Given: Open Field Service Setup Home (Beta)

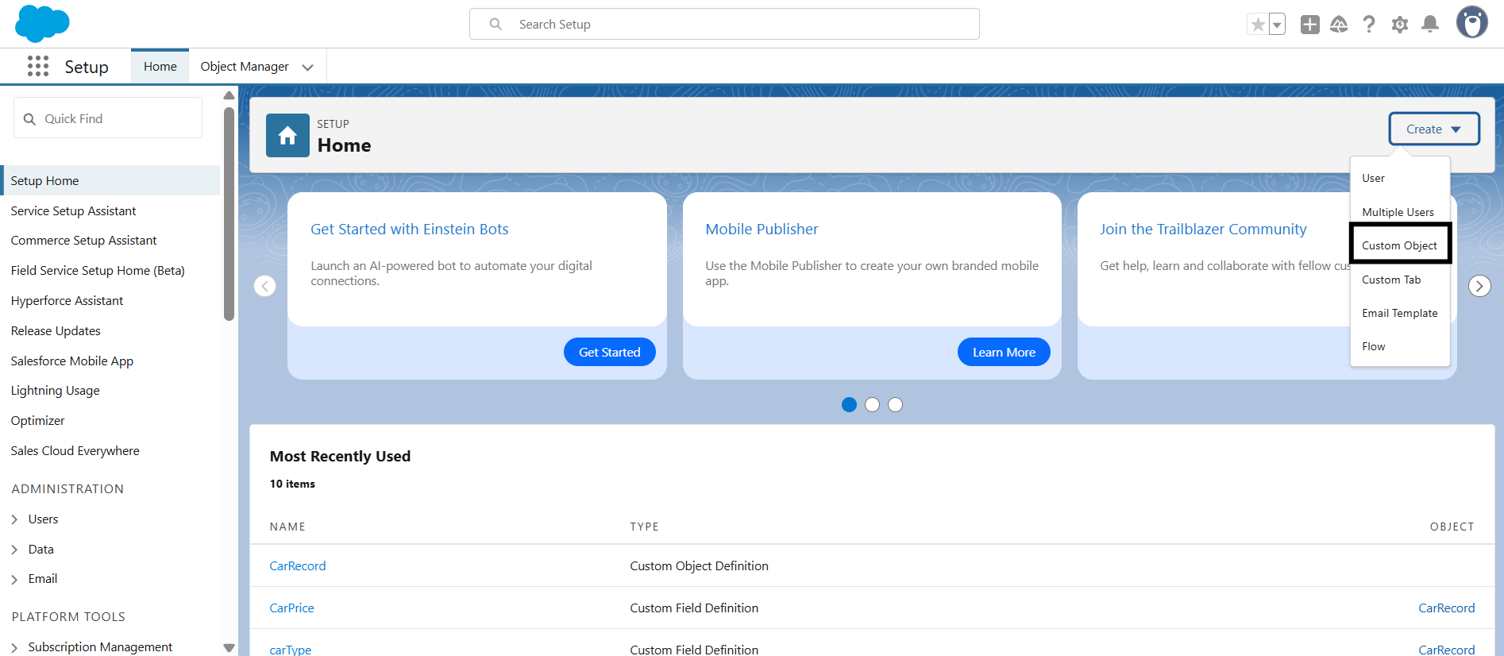Looking at the screenshot, I should (98, 270).
